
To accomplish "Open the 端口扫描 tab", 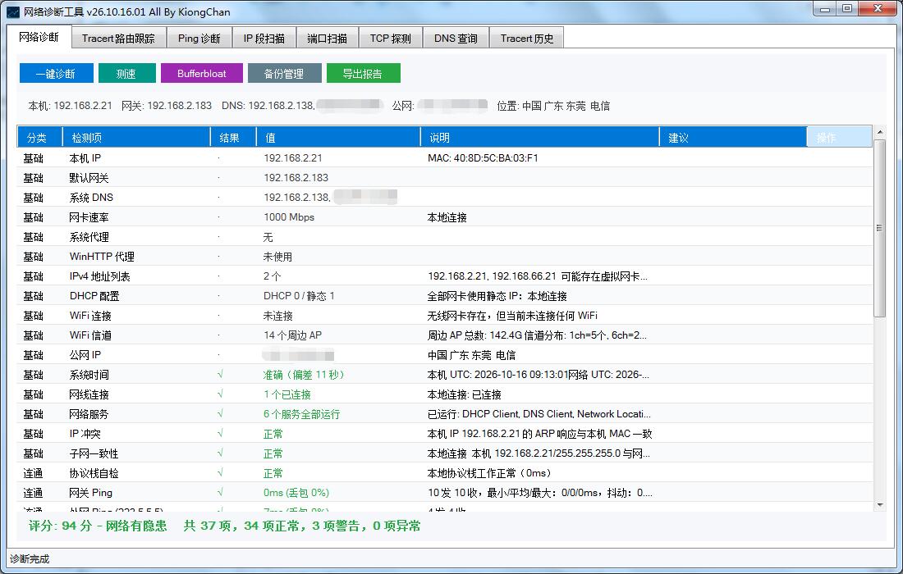I will click(327, 39).
